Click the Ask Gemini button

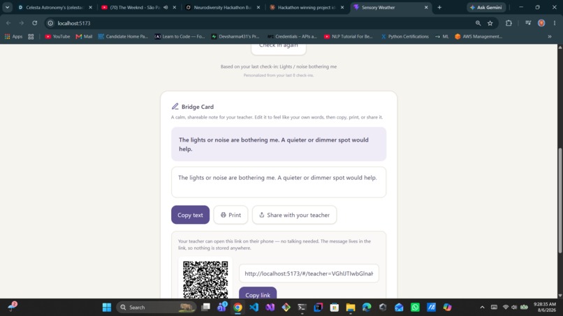click(x=486, y=7)
